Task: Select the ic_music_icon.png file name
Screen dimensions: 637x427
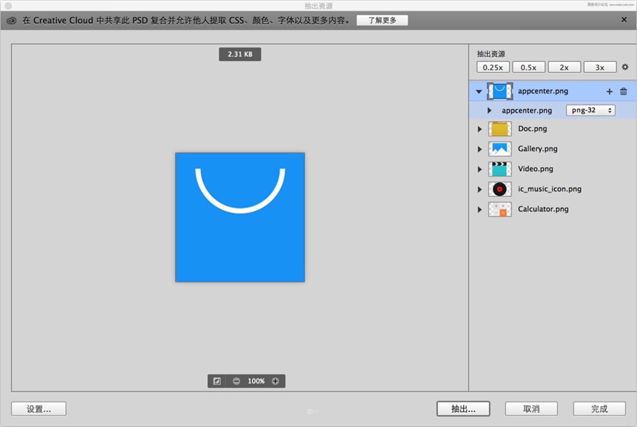Action: 549,189
